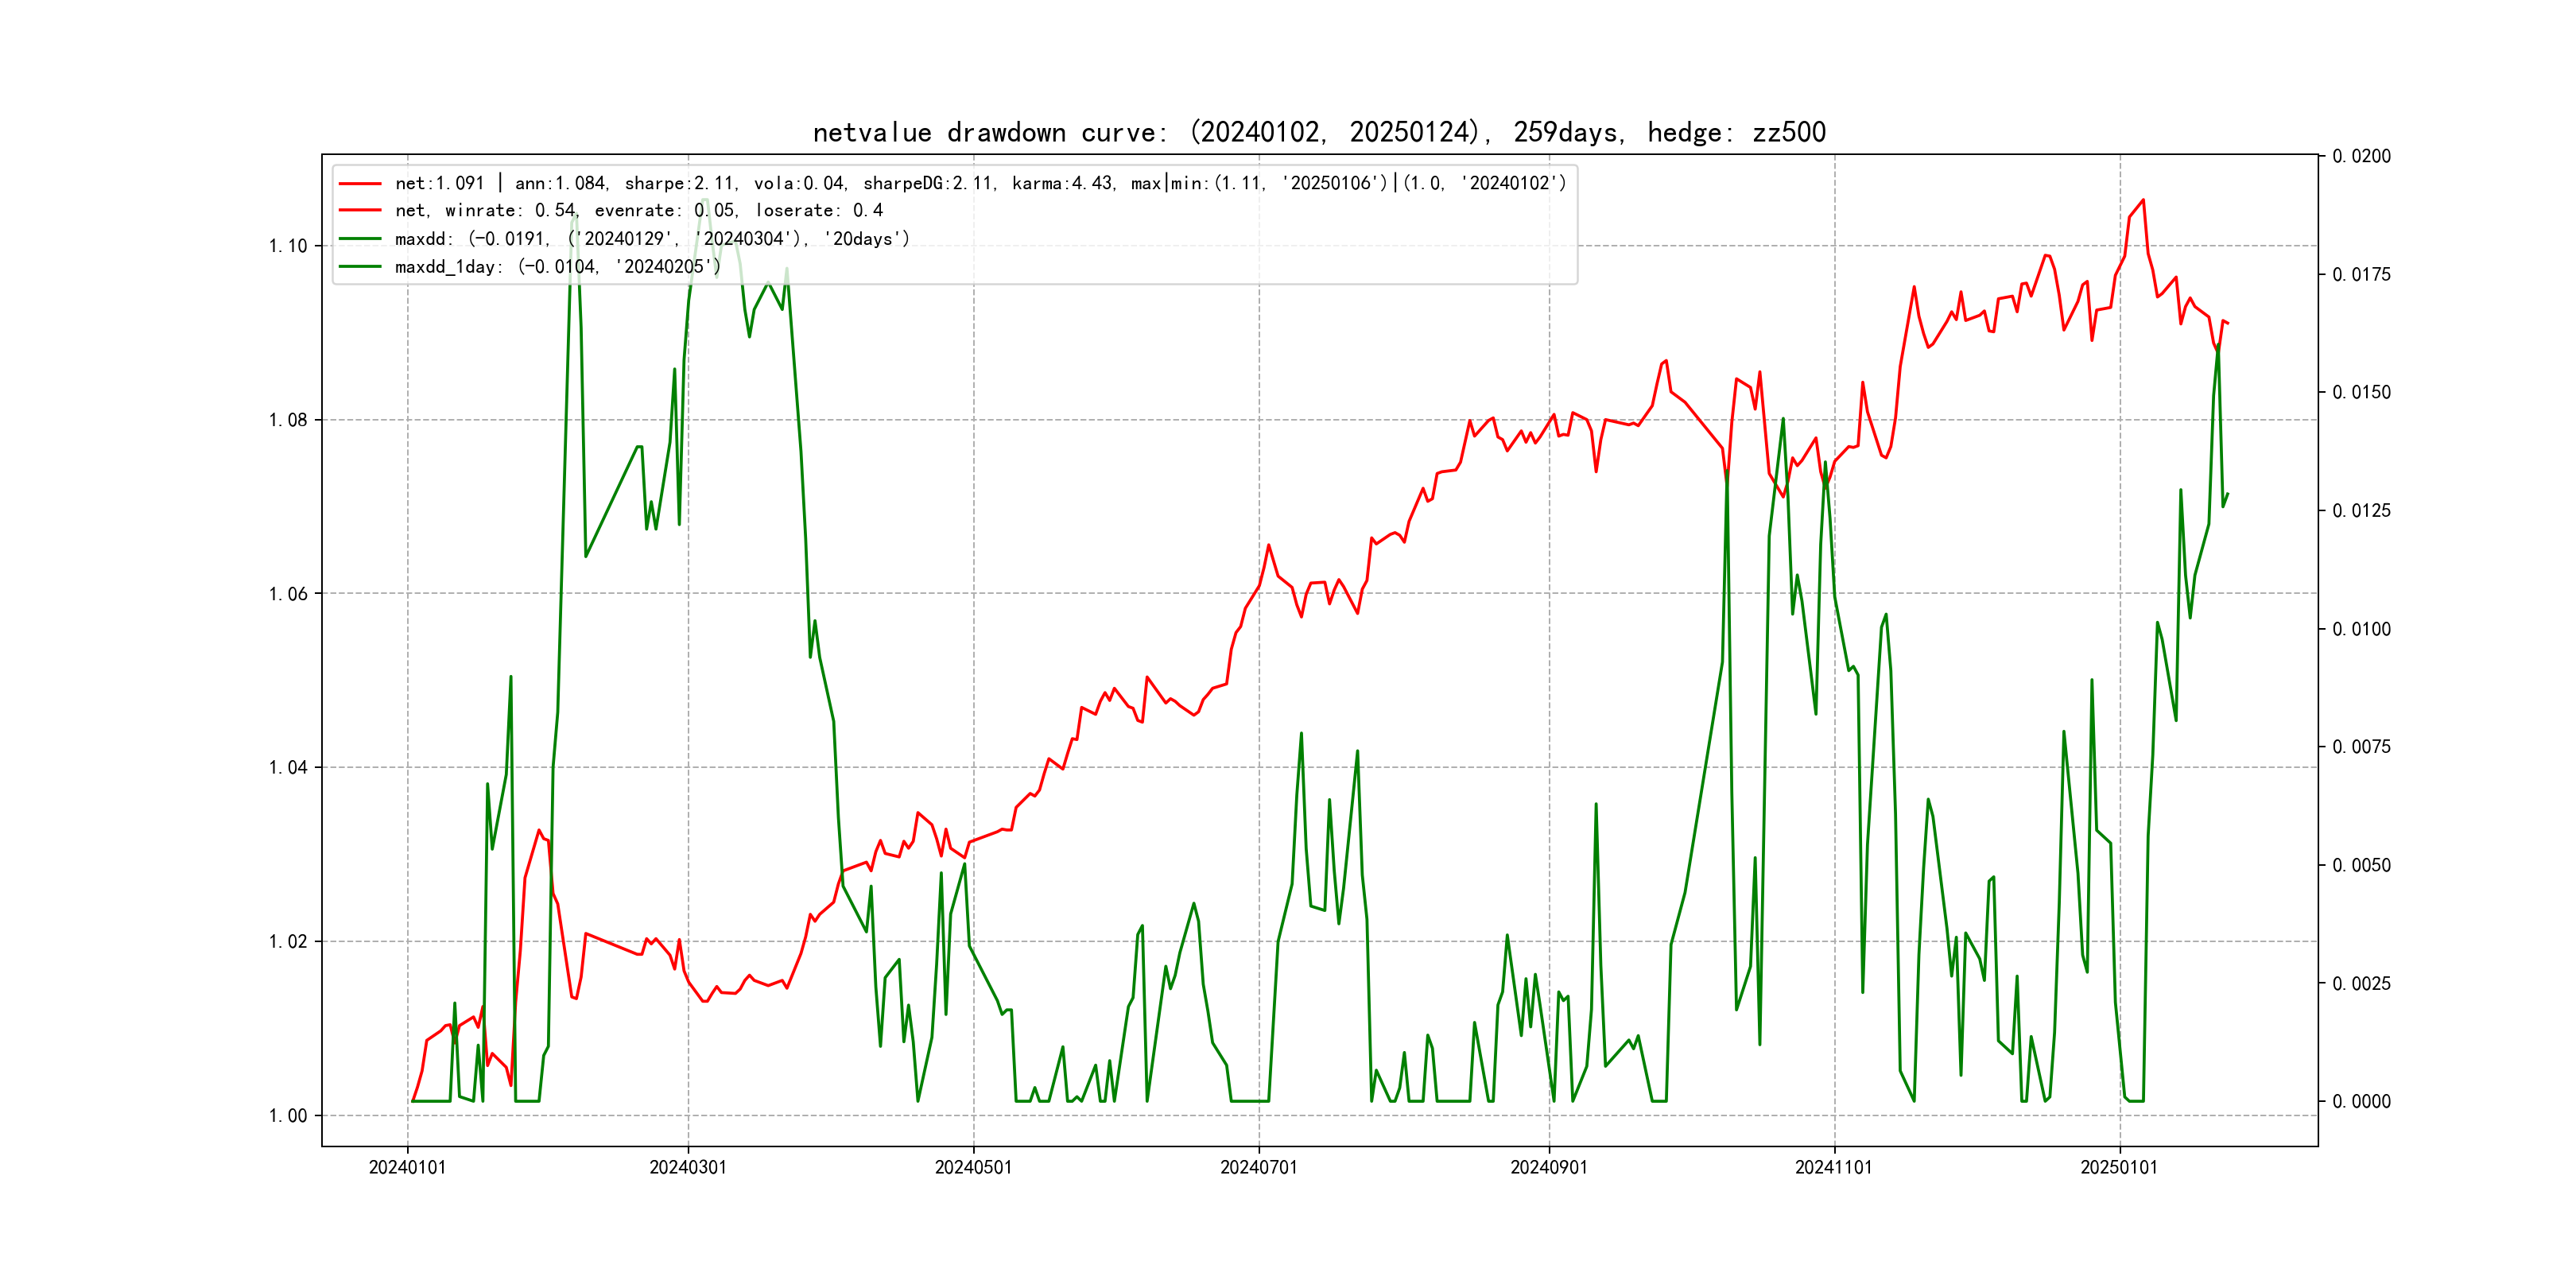Viewport: 2576px width, 1288px height.
Task: Click the legend entry starting with net:1.091
Action: tap(980, 183)
